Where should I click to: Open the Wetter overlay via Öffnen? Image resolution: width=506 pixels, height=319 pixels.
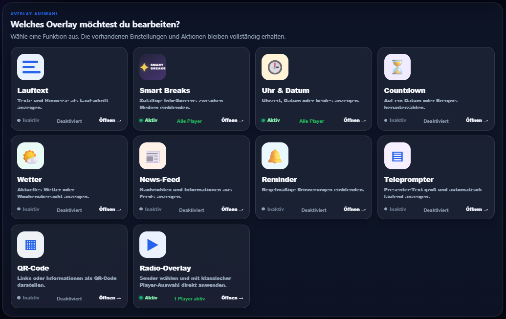point(110,209)
